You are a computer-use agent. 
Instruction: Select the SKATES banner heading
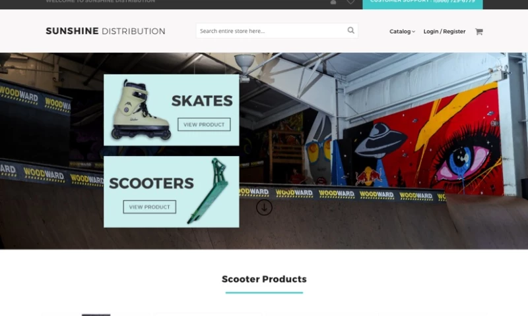tap(202, 101)
